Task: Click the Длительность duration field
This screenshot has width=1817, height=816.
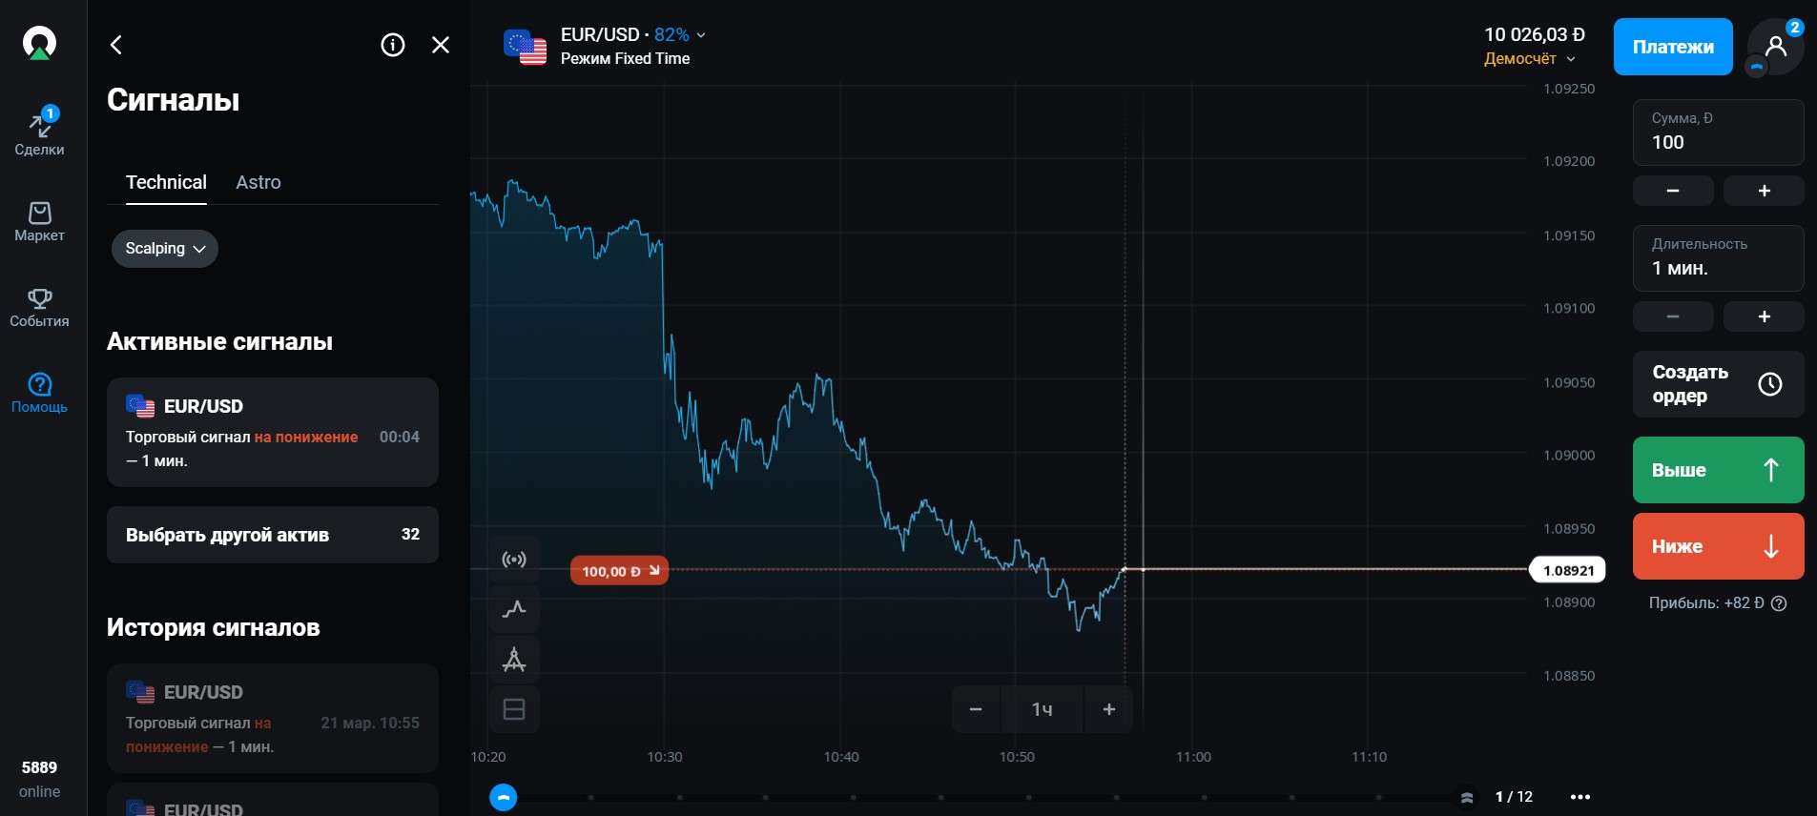Action: [1719, 258]
